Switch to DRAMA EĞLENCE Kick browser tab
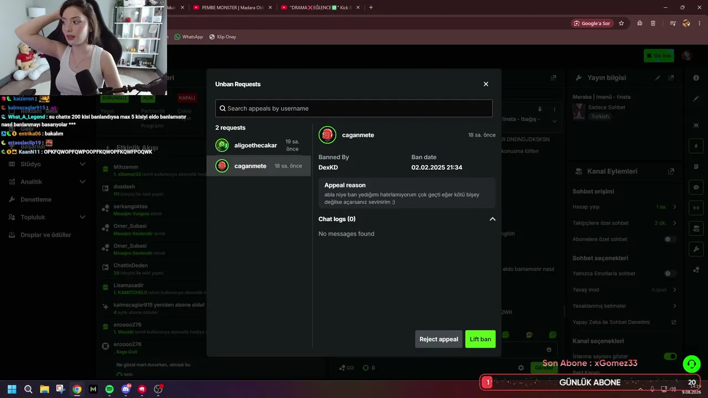 [320, 7]
